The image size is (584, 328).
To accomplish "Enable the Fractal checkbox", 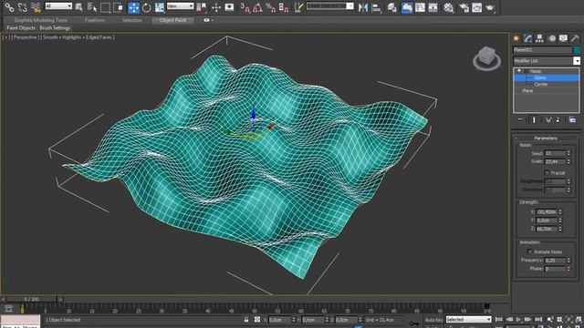I will tap(547, 173).
